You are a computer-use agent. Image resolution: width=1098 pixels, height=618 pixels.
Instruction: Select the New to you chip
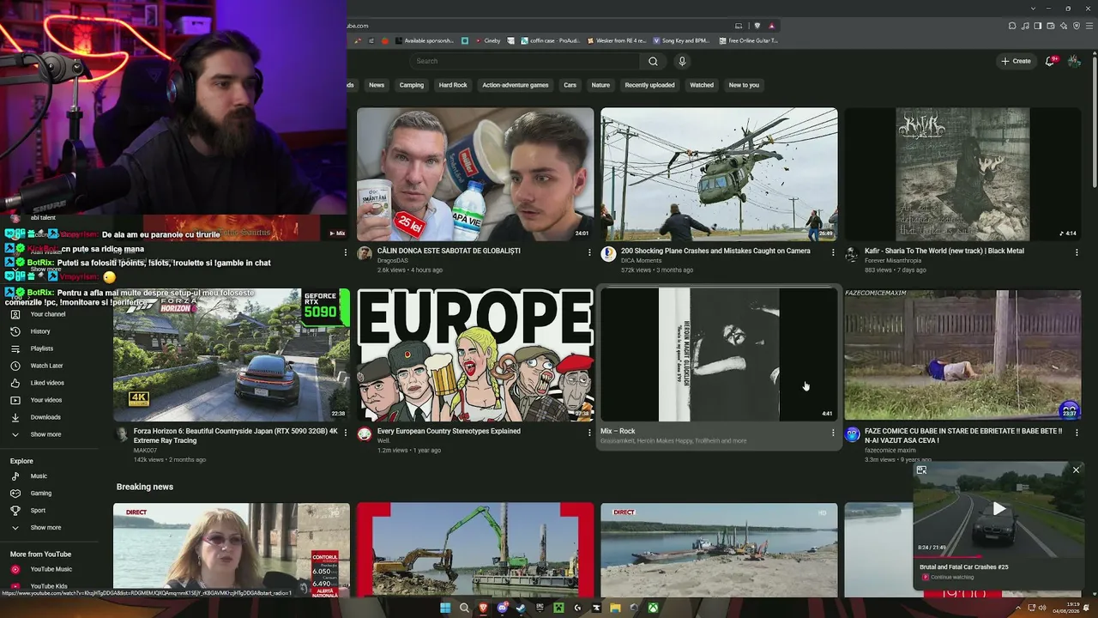(x=744, y=85)
